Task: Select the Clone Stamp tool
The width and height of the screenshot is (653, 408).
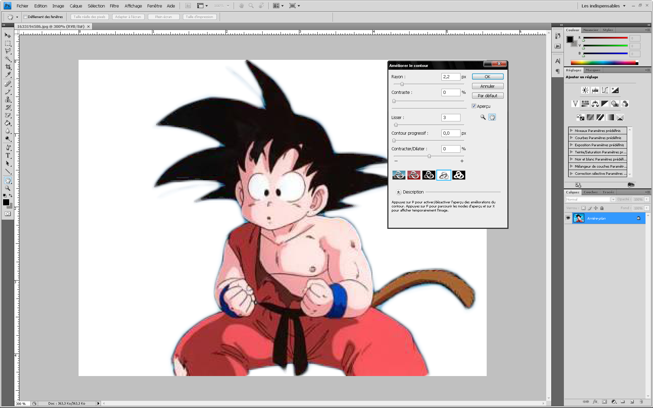Action: (x=7, y=100)
